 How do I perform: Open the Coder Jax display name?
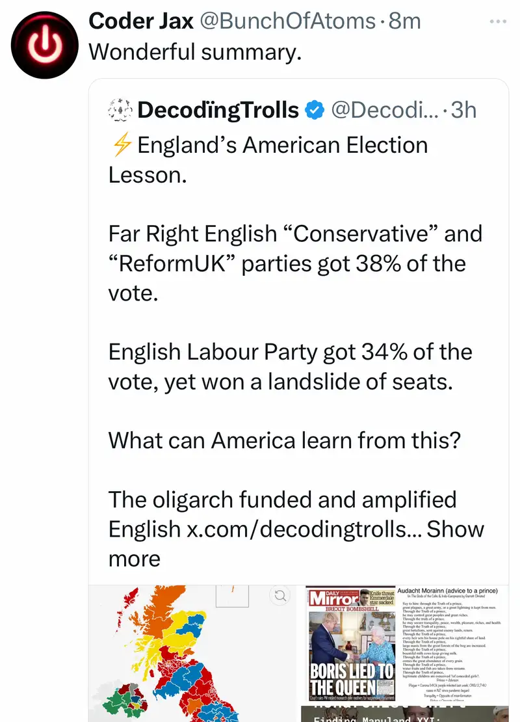140,21
